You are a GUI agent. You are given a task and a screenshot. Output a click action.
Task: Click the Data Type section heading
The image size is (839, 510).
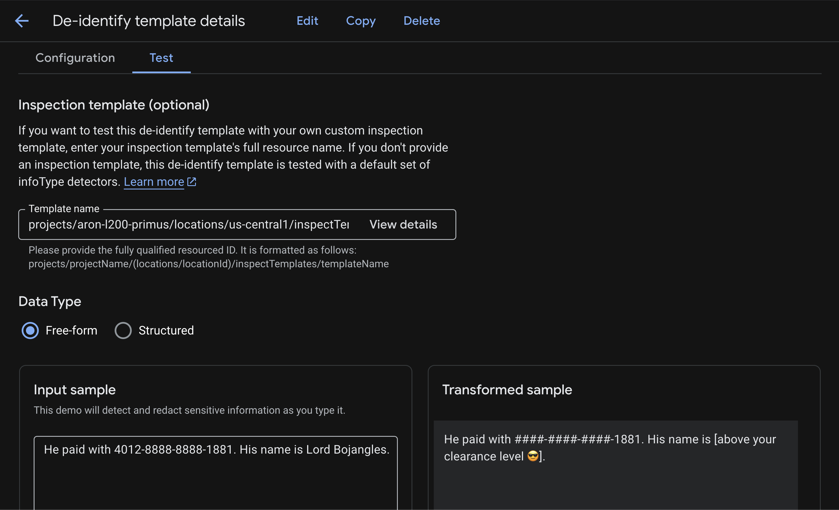pos(50,301)
